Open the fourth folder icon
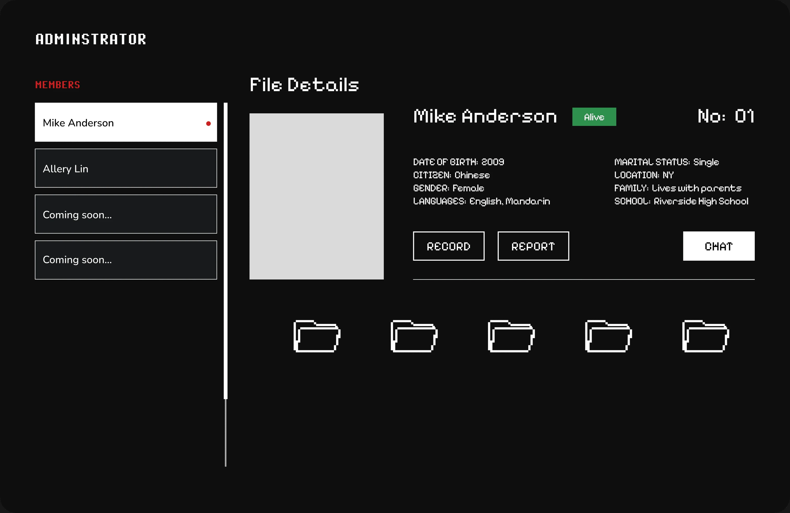This screenshot has width=790, height=513. (x=609, y=336)
